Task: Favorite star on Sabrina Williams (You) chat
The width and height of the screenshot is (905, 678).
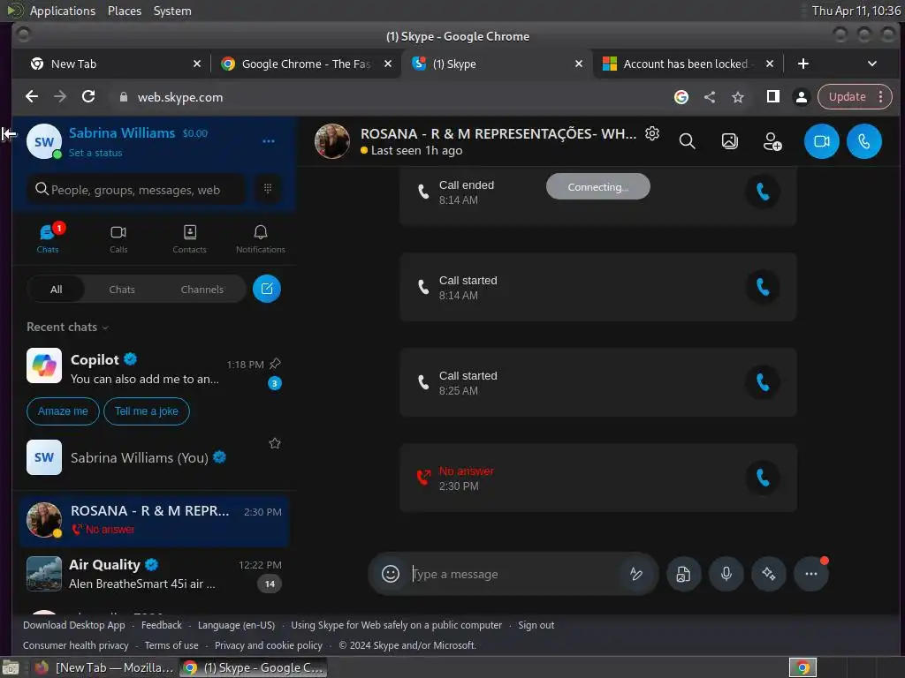Action: pyautogui.click(x=275, y=443)
